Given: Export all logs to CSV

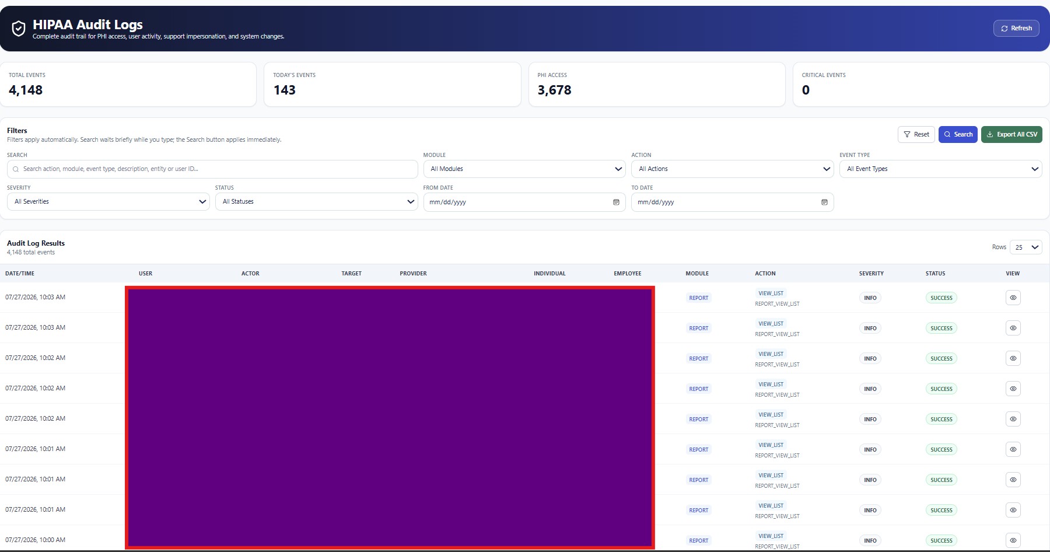Looking at the screenshot, I should coord(1012,134).
